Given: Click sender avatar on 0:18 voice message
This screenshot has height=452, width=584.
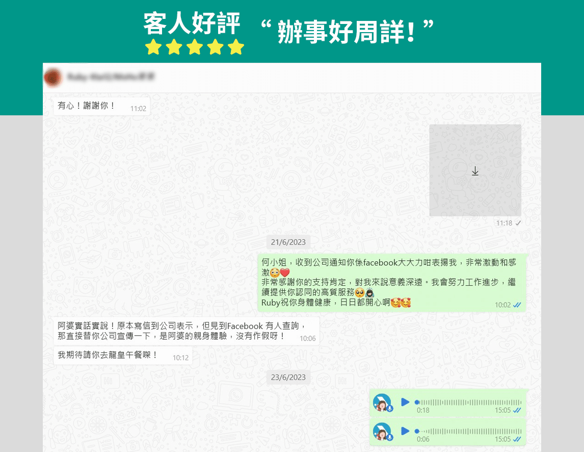Looking at the screenshot, I should point(382,403).
